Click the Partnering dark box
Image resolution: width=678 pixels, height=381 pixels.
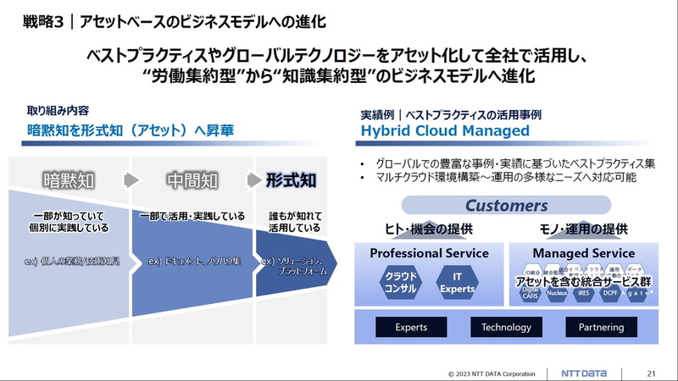coord(602,327)
